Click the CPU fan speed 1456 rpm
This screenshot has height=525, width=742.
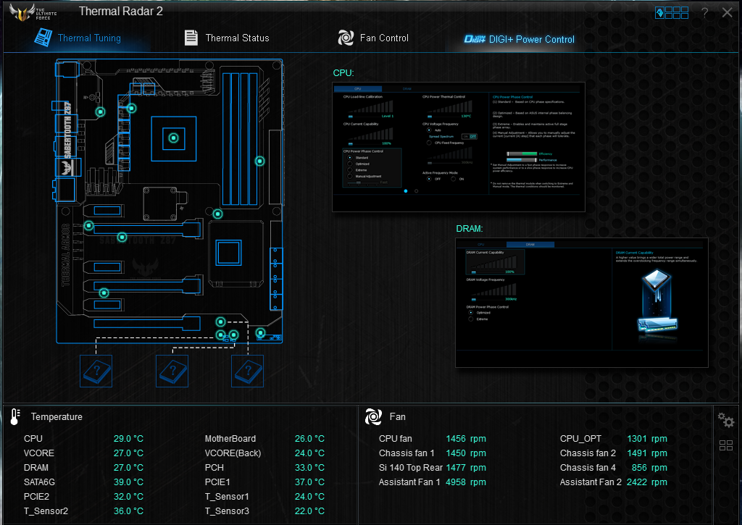(466, 438)
